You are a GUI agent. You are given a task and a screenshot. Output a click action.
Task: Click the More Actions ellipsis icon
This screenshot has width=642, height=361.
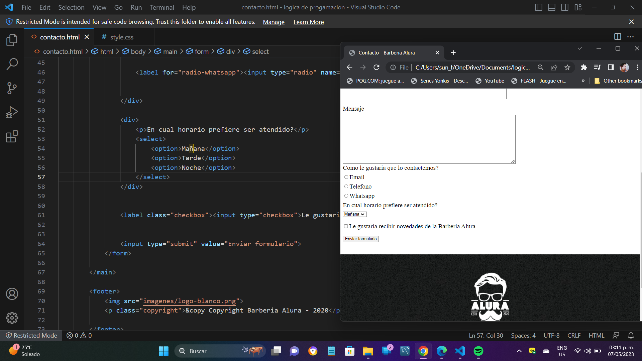pyautogui.click(x=631, y=36)
